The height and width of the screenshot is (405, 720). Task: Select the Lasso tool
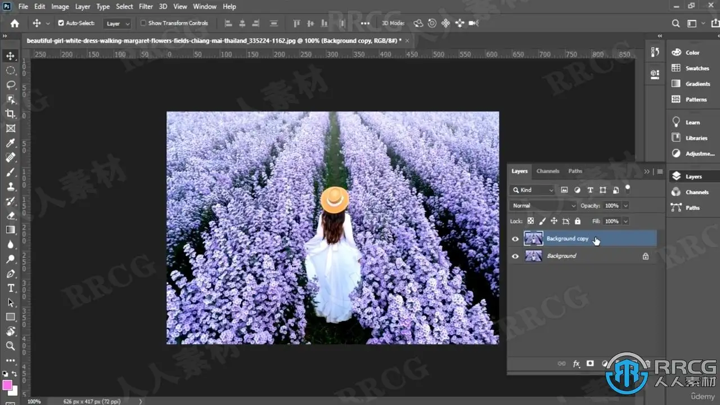click(11, 85)
